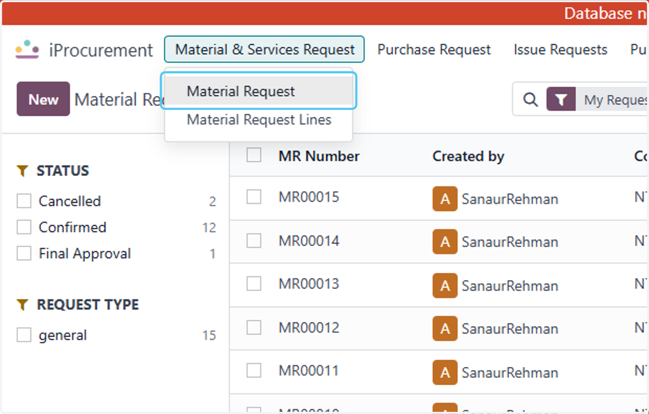
Task: Click the iProcurement app title
Action: click(x=101, y=50)
